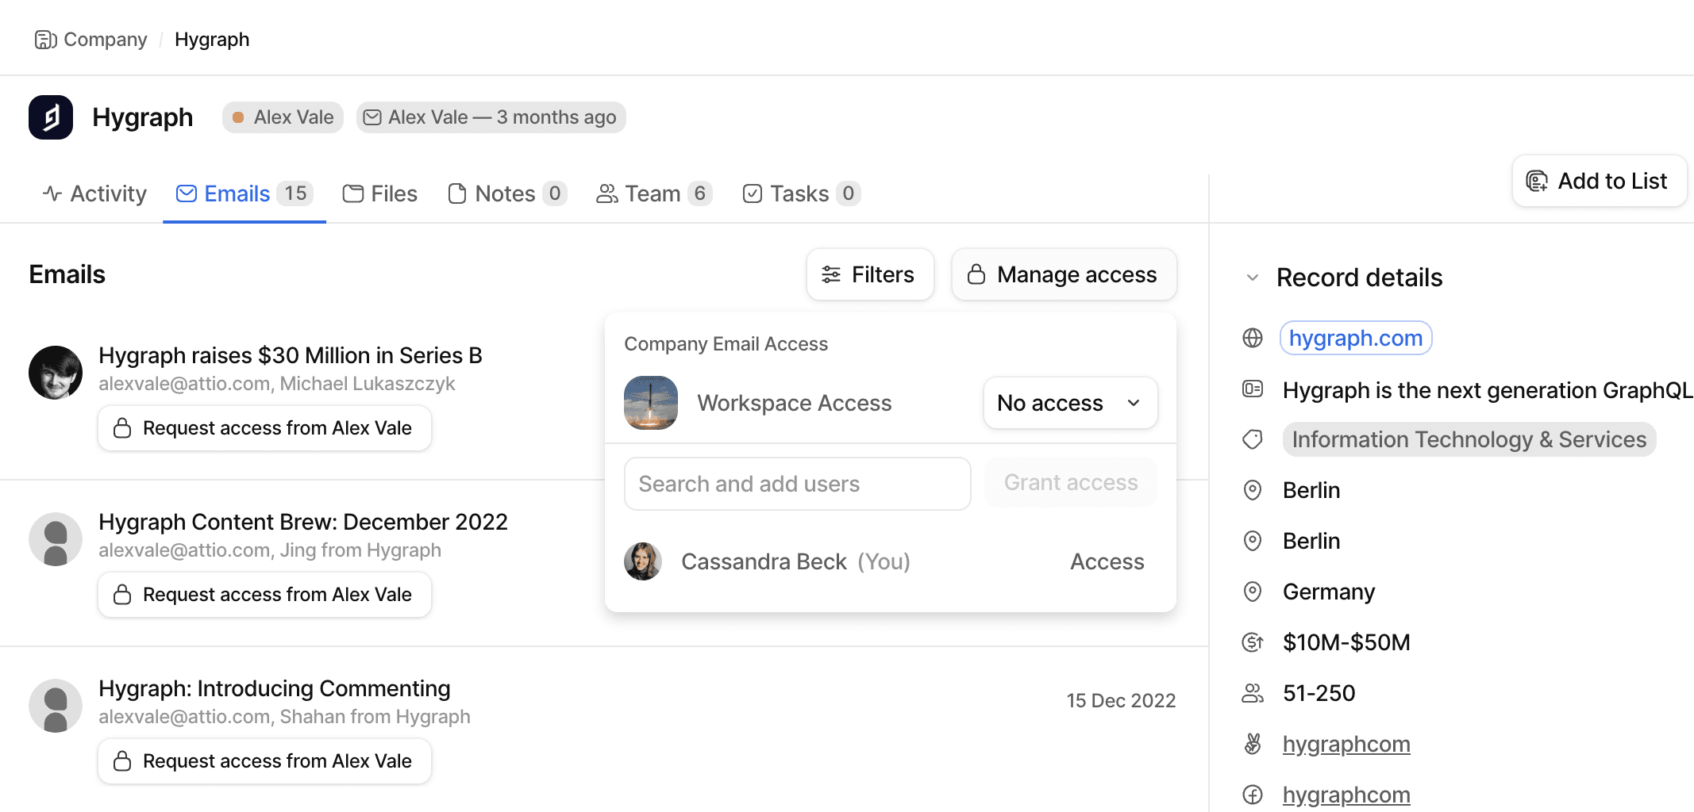Click the Company breadcrumb icon
This screenshot has height=812, width=1694.
(45, 40)
